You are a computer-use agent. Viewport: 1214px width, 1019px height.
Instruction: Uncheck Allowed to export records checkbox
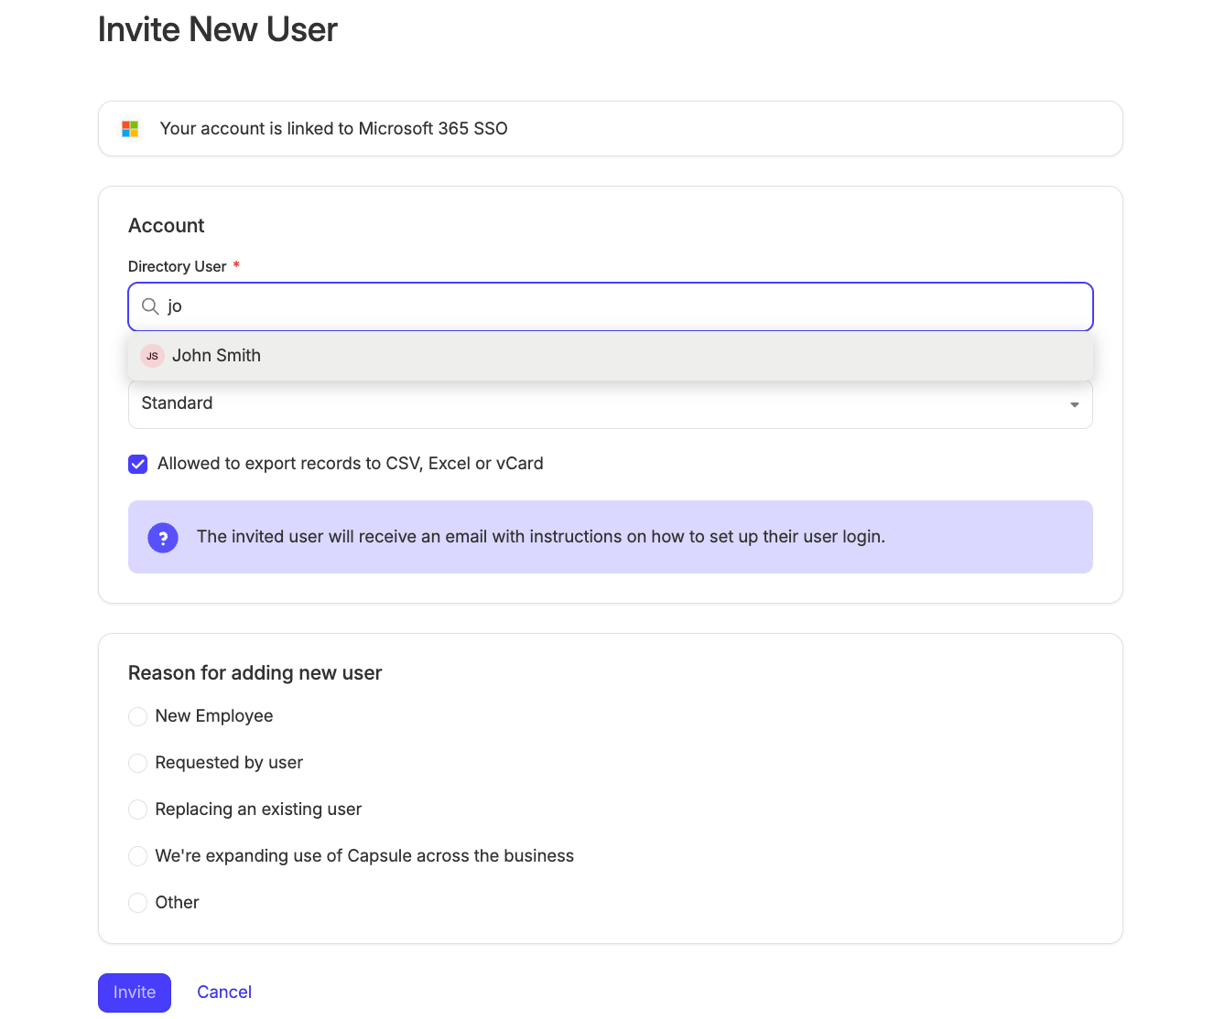click(137, 464)
